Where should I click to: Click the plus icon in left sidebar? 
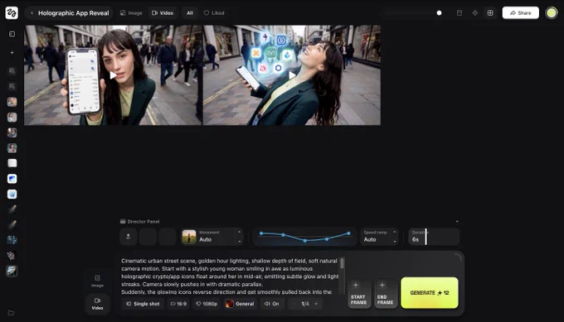[12, 52]
